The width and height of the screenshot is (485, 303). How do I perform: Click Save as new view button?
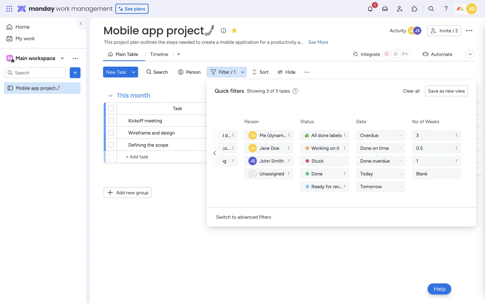pos(446,91)
